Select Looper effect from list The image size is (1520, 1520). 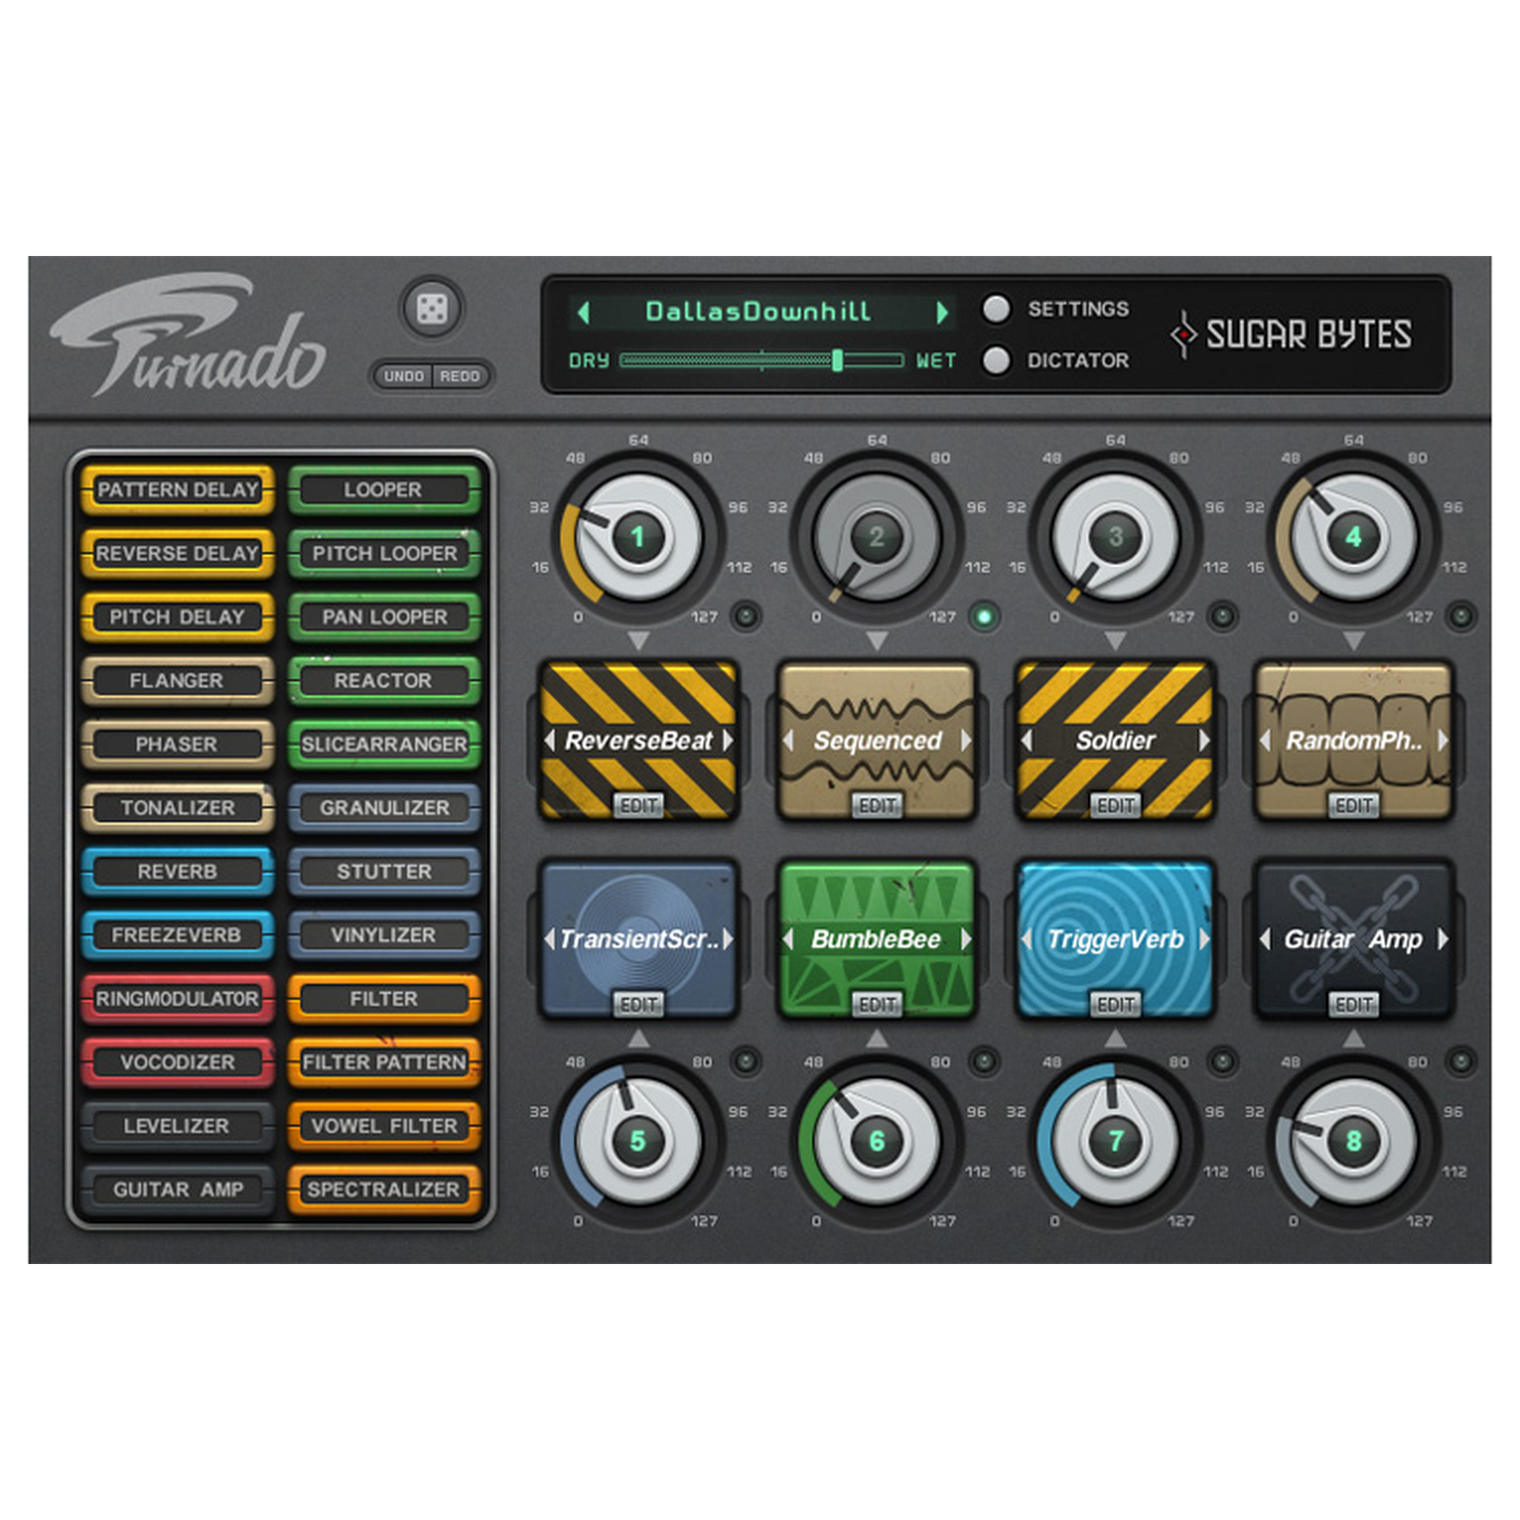384,490
